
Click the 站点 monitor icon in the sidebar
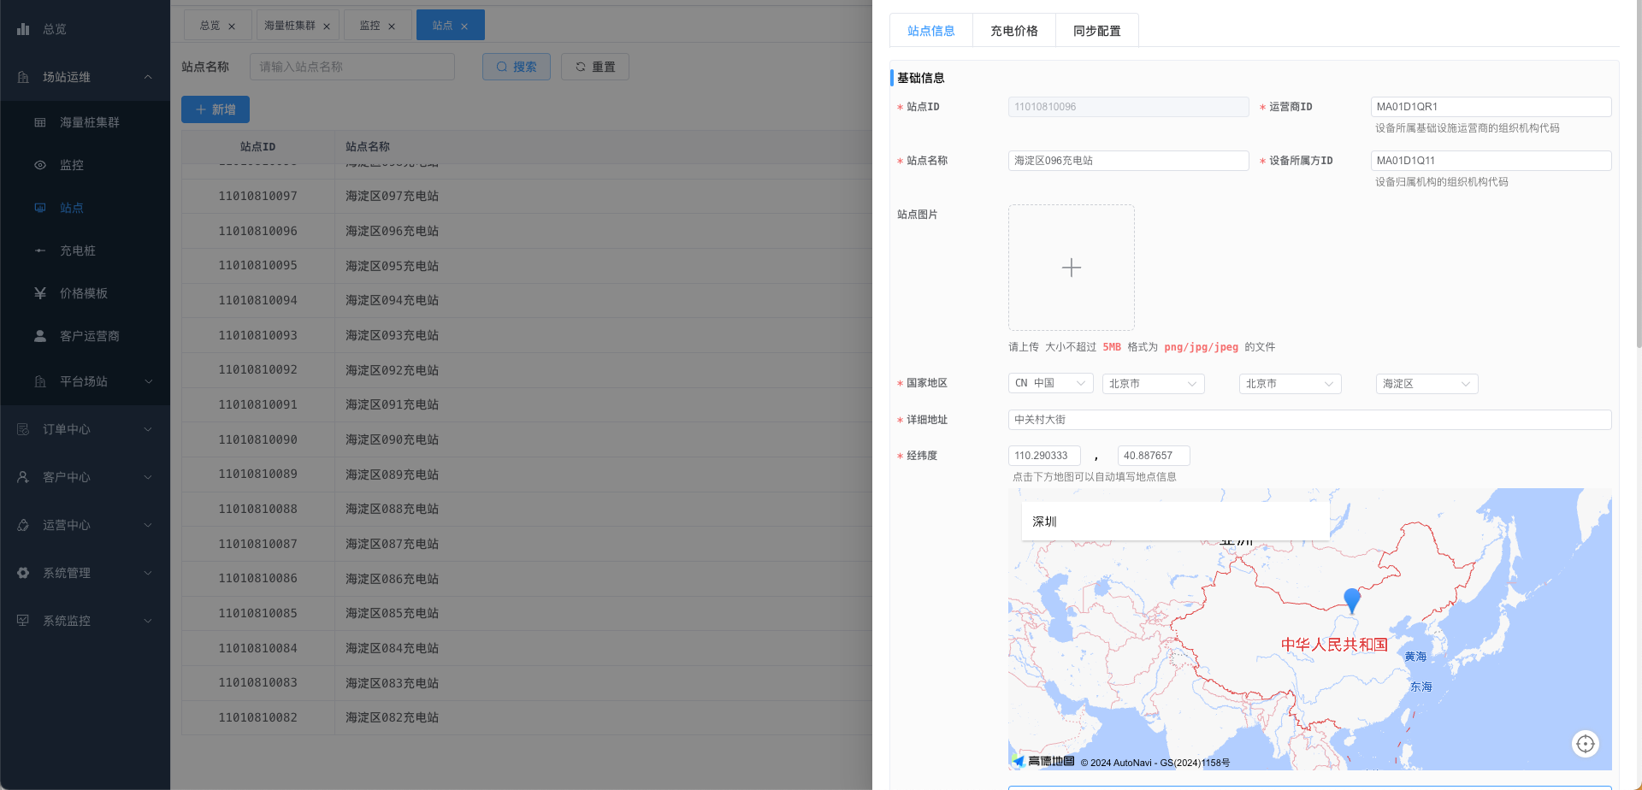(40, 208)
